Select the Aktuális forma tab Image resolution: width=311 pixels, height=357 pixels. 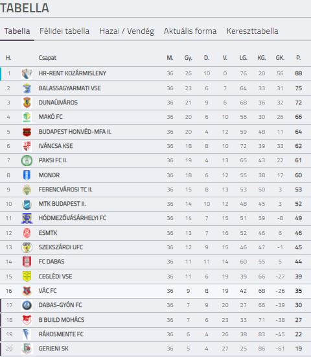[190, 31]
